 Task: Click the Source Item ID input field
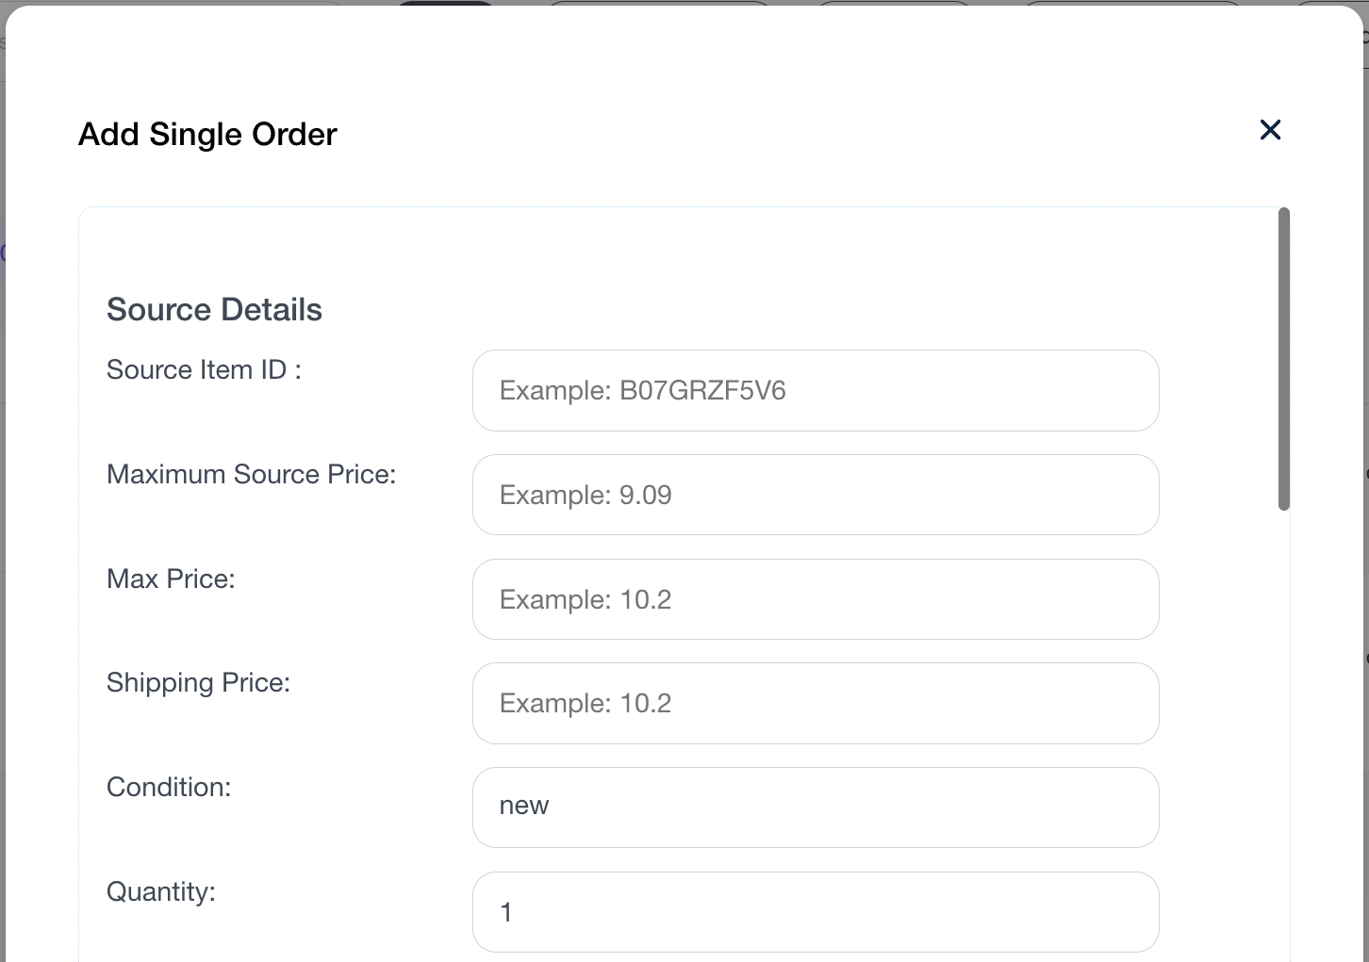click(815, 391)
